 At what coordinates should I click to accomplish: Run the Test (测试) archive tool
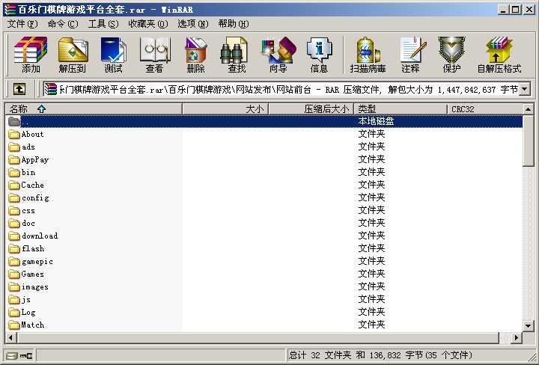[x=114, y=55]
